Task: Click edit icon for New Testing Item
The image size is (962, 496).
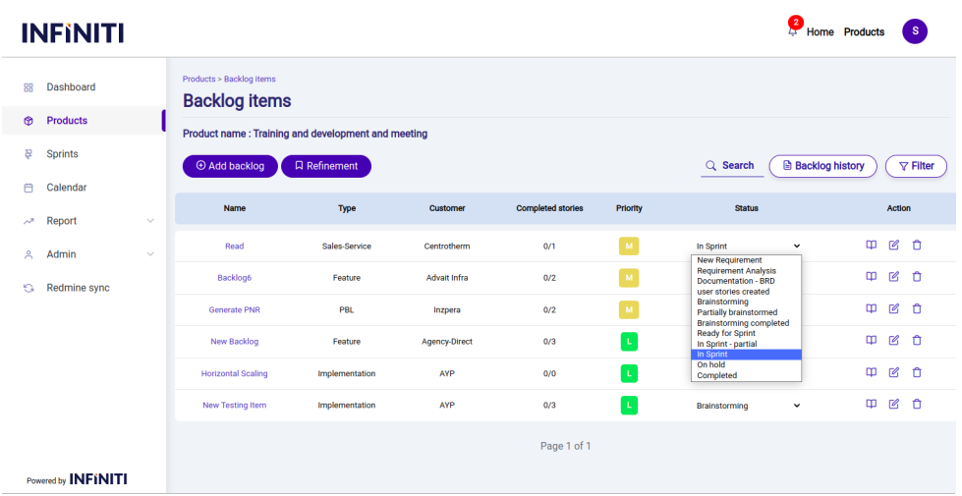Action: click(893, 404)
